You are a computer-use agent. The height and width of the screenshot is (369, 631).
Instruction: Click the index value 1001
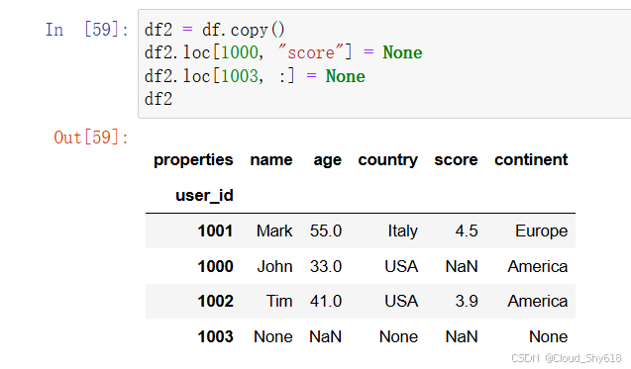click(215, 231)
